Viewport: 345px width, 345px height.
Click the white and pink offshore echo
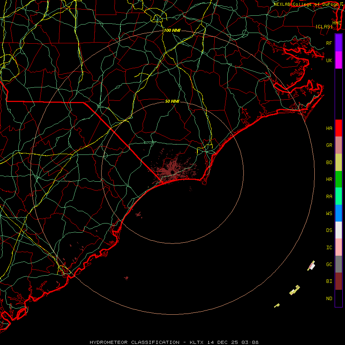point(311,266)
